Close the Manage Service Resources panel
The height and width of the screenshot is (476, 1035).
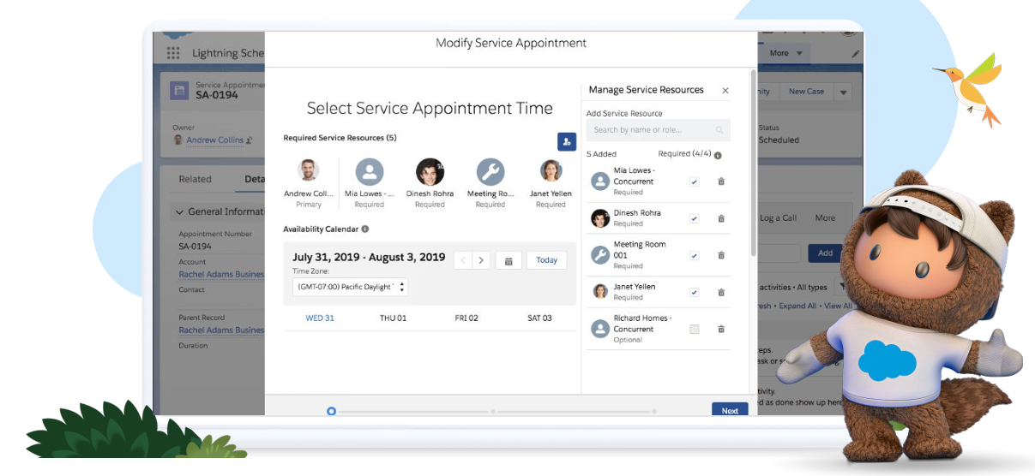pos(725,90)
